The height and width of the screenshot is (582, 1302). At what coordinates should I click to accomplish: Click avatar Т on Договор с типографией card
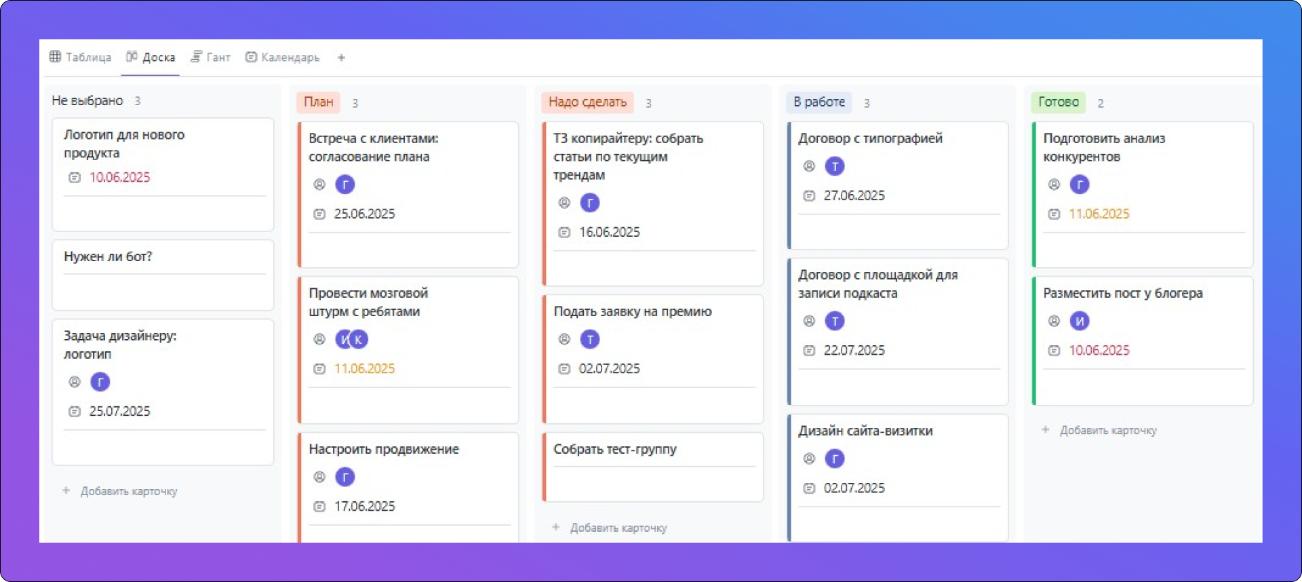(x=835, y=166)
